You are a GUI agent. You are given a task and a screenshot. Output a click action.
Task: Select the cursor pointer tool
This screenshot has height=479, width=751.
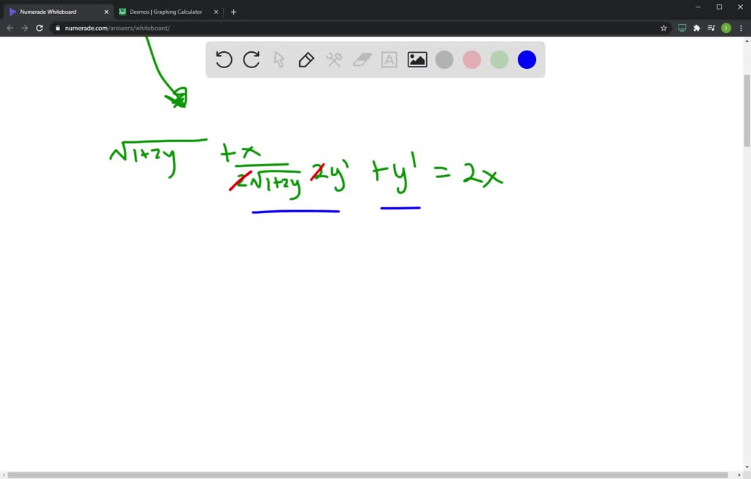click(x=279, y=59)
